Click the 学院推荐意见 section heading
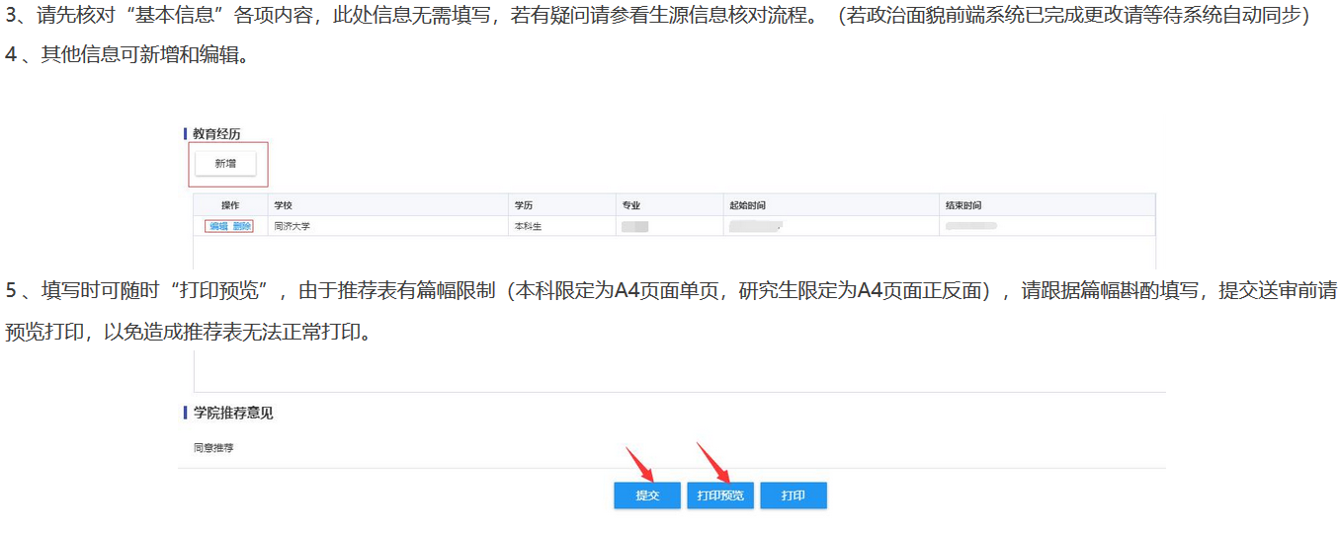Viewport: 1338px width, 533px height. coord(233,413)
